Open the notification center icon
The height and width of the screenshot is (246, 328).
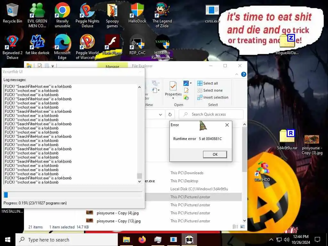click(x=317, y=240)
